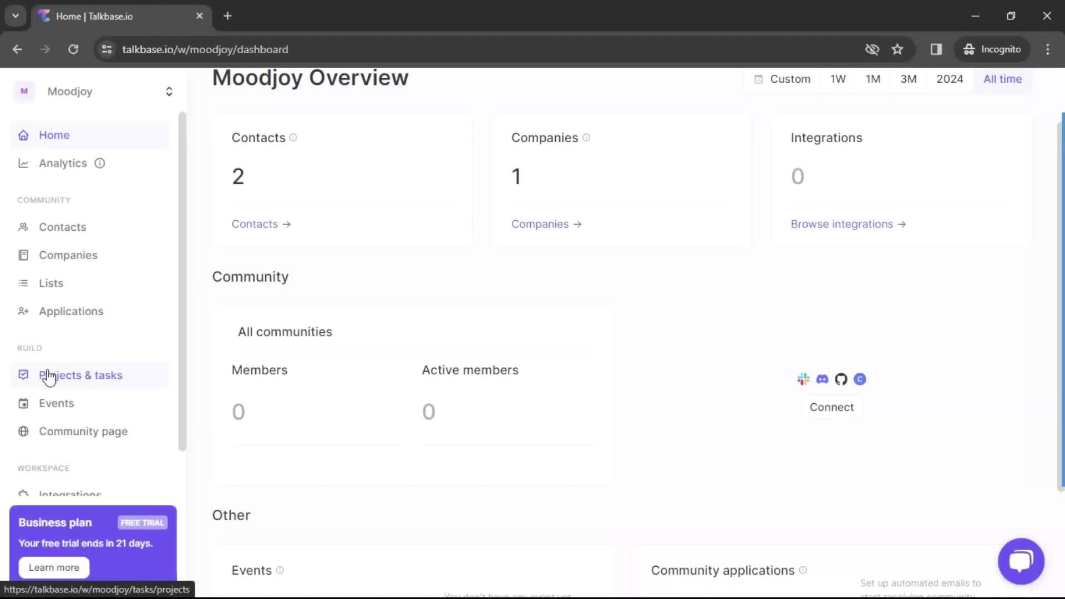
Task: Open the Custom date range picker
Action: click(782, 79)
